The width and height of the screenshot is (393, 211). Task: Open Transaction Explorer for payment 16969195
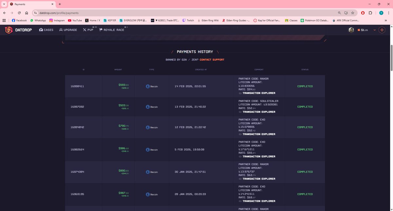click(x=257, y=201)
